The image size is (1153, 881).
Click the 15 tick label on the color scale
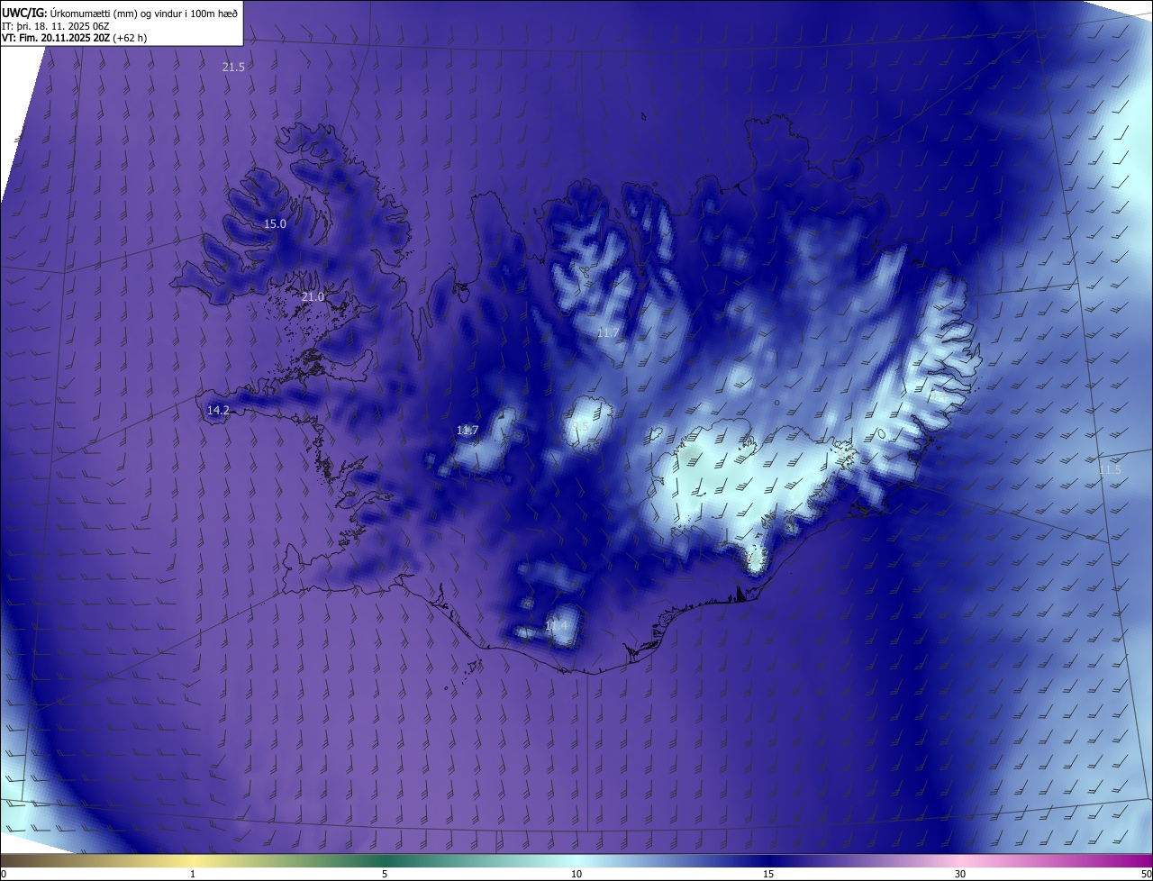pyautogui.click(x=768, y=874)
